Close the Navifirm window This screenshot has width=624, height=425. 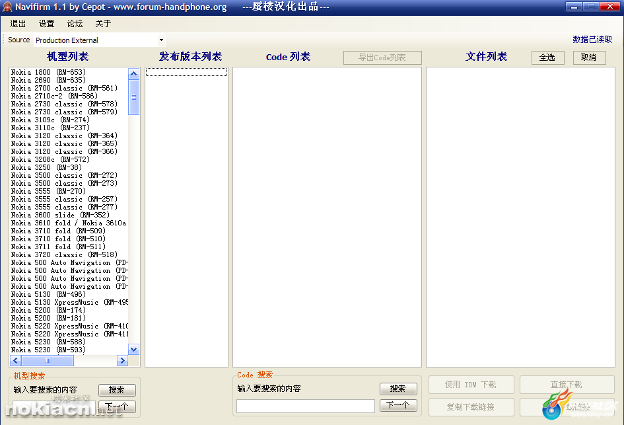coord(609,7)
